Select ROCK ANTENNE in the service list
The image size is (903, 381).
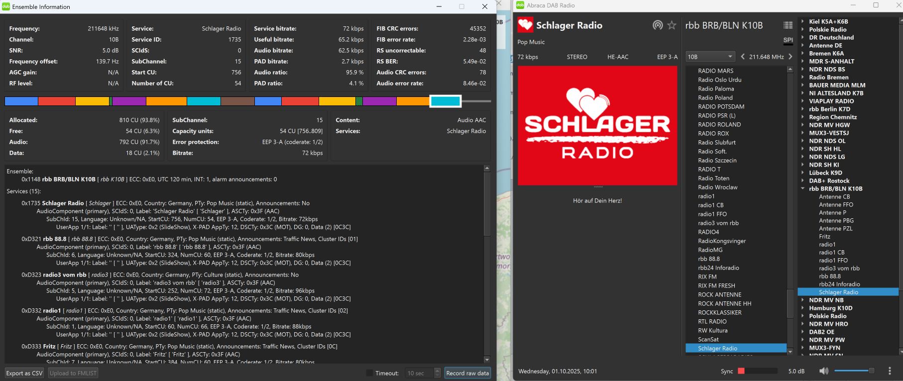point(719,295)
